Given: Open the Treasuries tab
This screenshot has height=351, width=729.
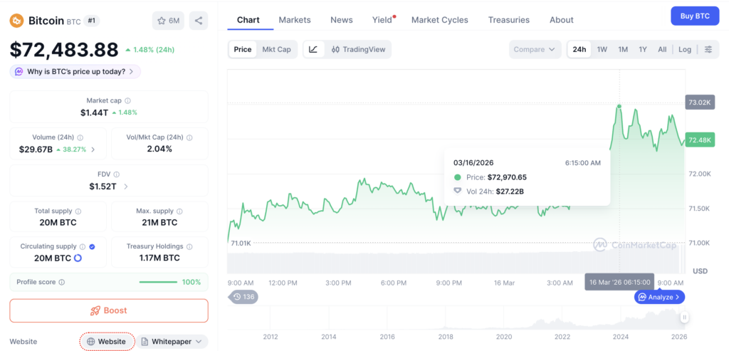Looking at the screenshot, I should coord(508,20).
